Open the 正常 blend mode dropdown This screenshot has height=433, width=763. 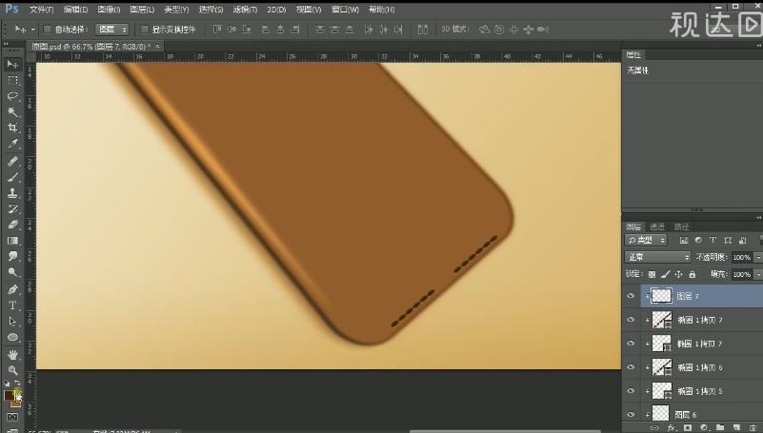pyautogui.click(x=658, y=257)
